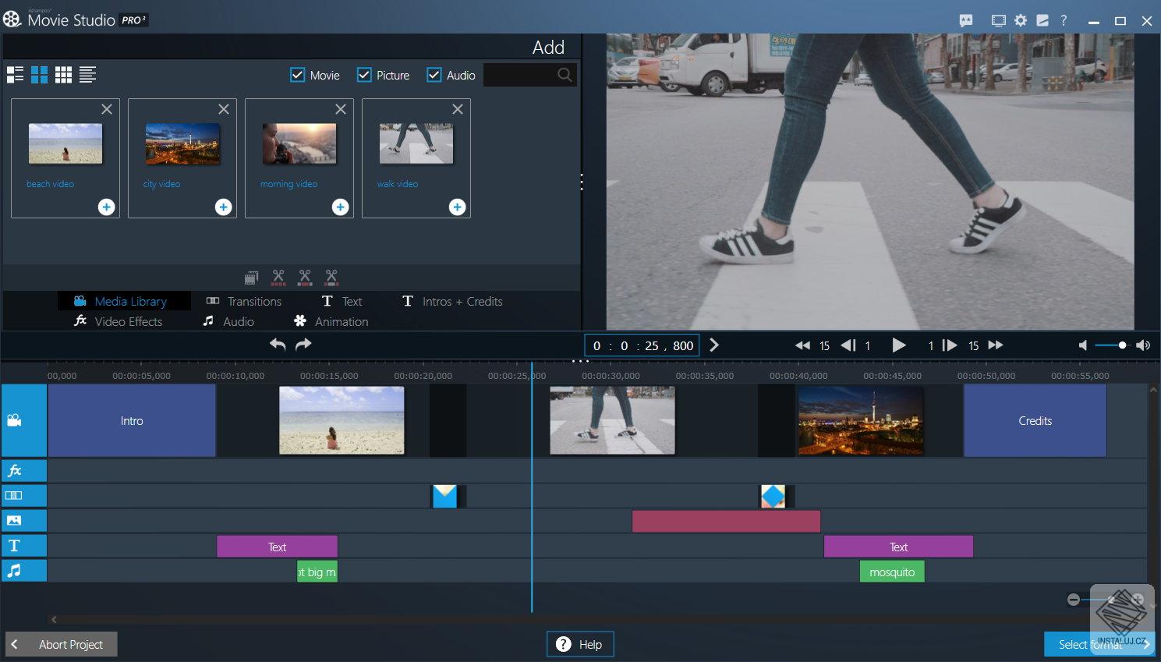Viewport: 1161px width, 662px height.
Task: Open the trim/cut video tool icon
Action: pos(250,277)
